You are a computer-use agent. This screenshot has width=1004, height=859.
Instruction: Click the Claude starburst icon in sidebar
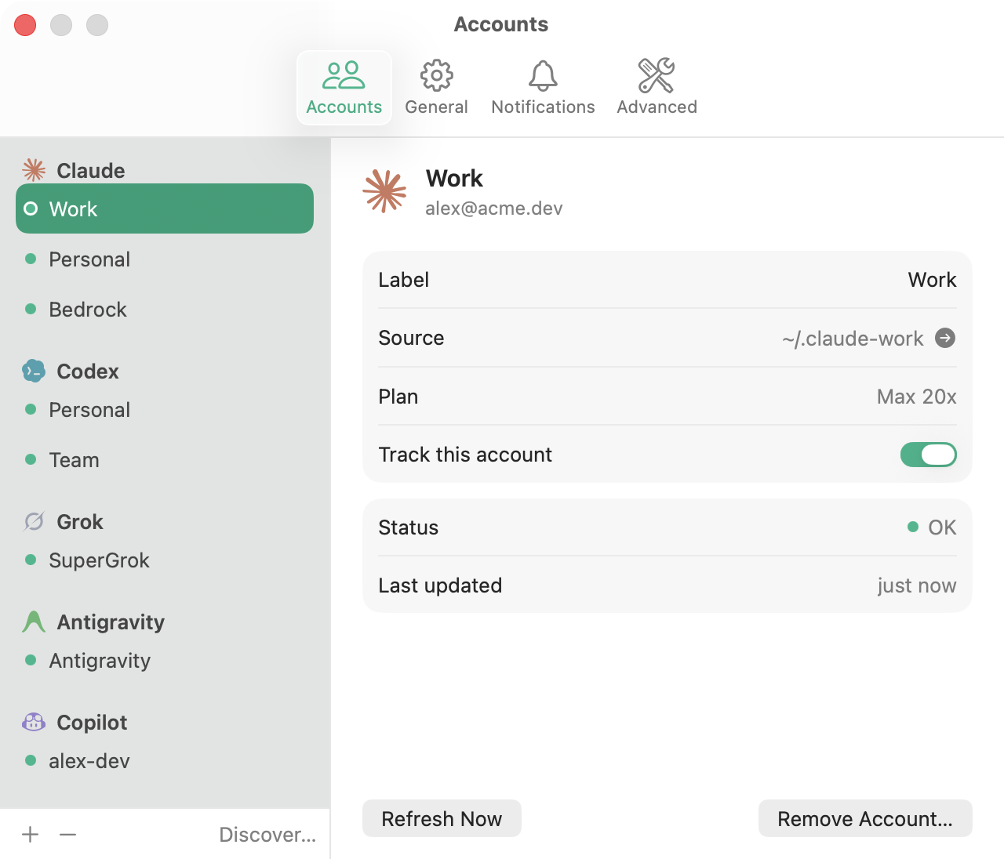coord(34,170)
